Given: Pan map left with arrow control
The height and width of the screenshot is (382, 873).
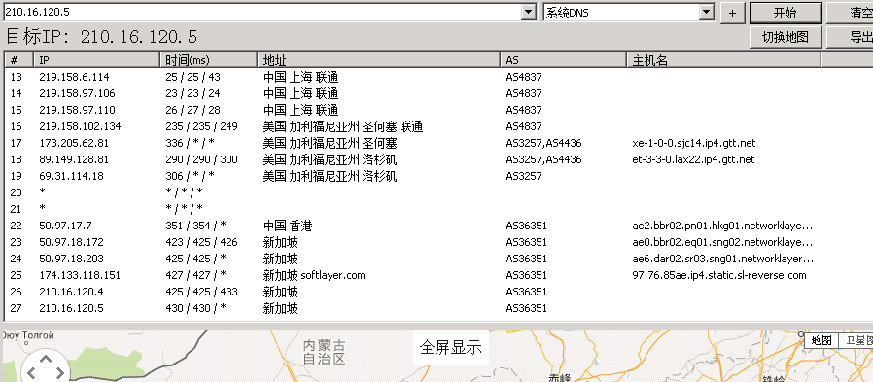Looking at the screenshot, I should 31,373.
